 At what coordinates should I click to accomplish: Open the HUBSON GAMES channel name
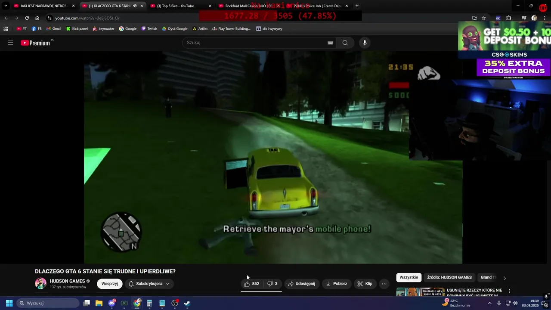click(x=67, y=281)
